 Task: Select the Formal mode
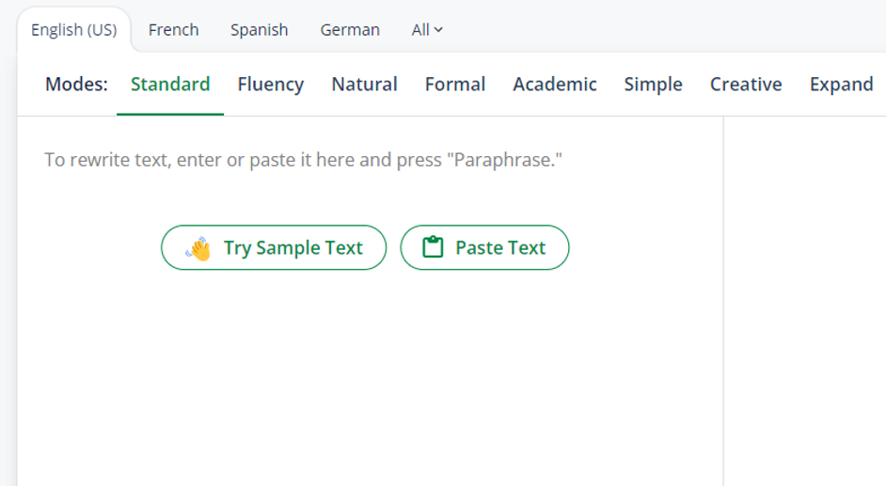(x=455, y=84)
